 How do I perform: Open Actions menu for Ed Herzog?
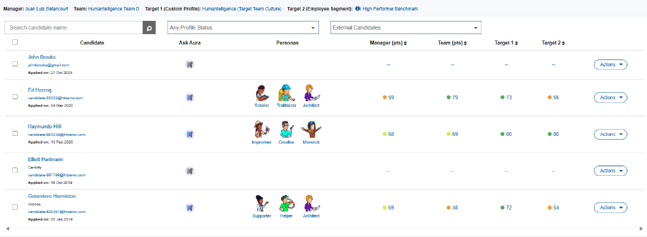point(610,97)
